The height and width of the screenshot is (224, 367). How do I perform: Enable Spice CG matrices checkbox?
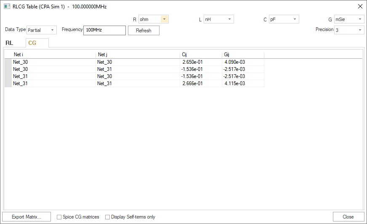pyautogui.click(x=59, y=217)
